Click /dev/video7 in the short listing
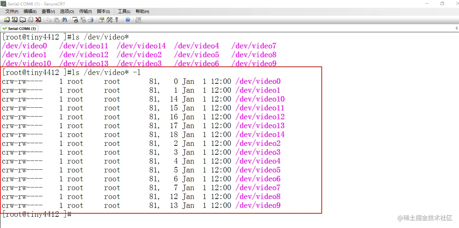This screenshot has height=228, width=459. [x=254, y=46]
